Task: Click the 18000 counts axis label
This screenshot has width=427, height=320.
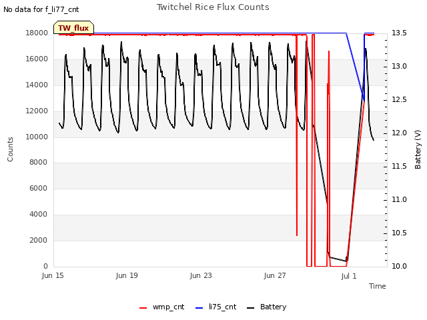Action: [x=37, y=33]
